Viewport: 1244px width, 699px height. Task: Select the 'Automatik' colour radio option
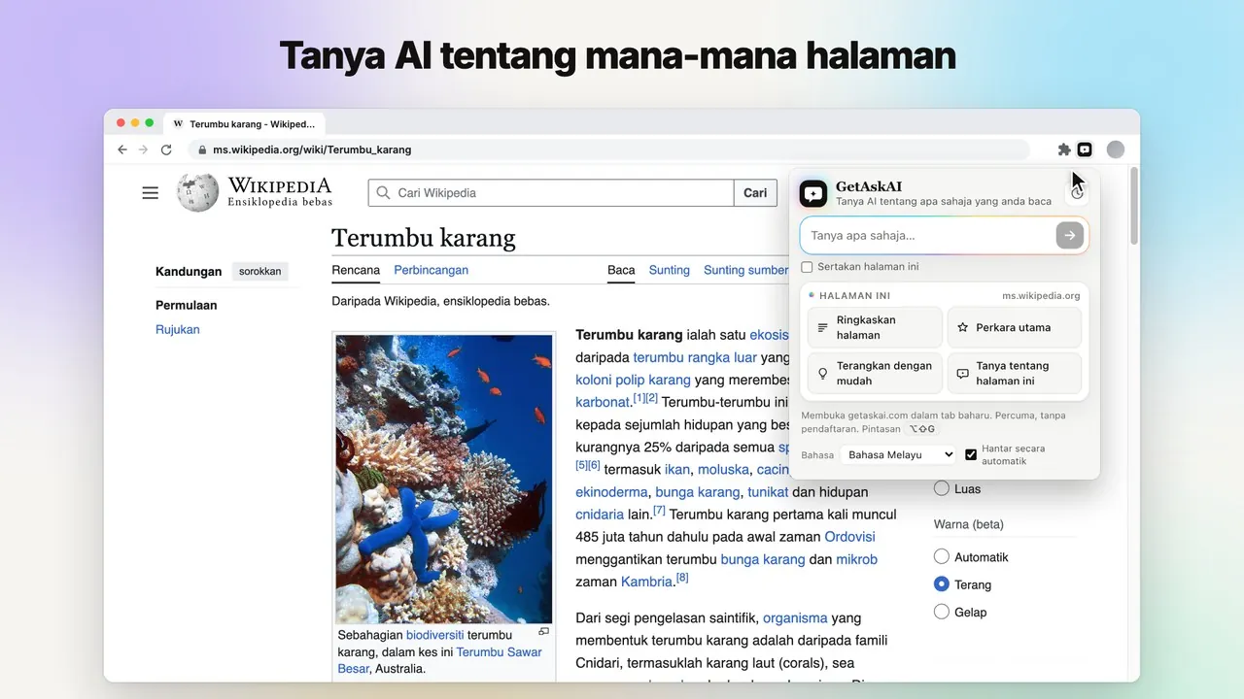tap(941, 557)
